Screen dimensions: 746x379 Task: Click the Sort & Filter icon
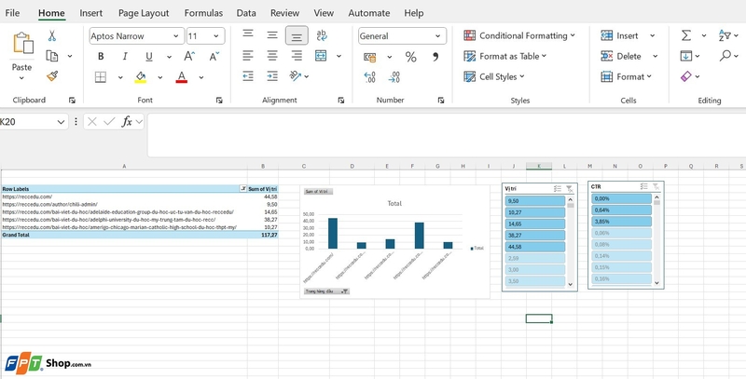pyautogui.click(x=725, y=35)
